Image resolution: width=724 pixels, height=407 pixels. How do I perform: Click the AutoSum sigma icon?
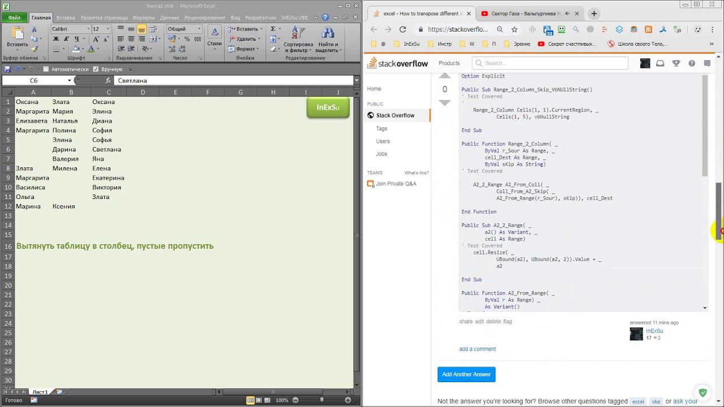pos(273,29)
